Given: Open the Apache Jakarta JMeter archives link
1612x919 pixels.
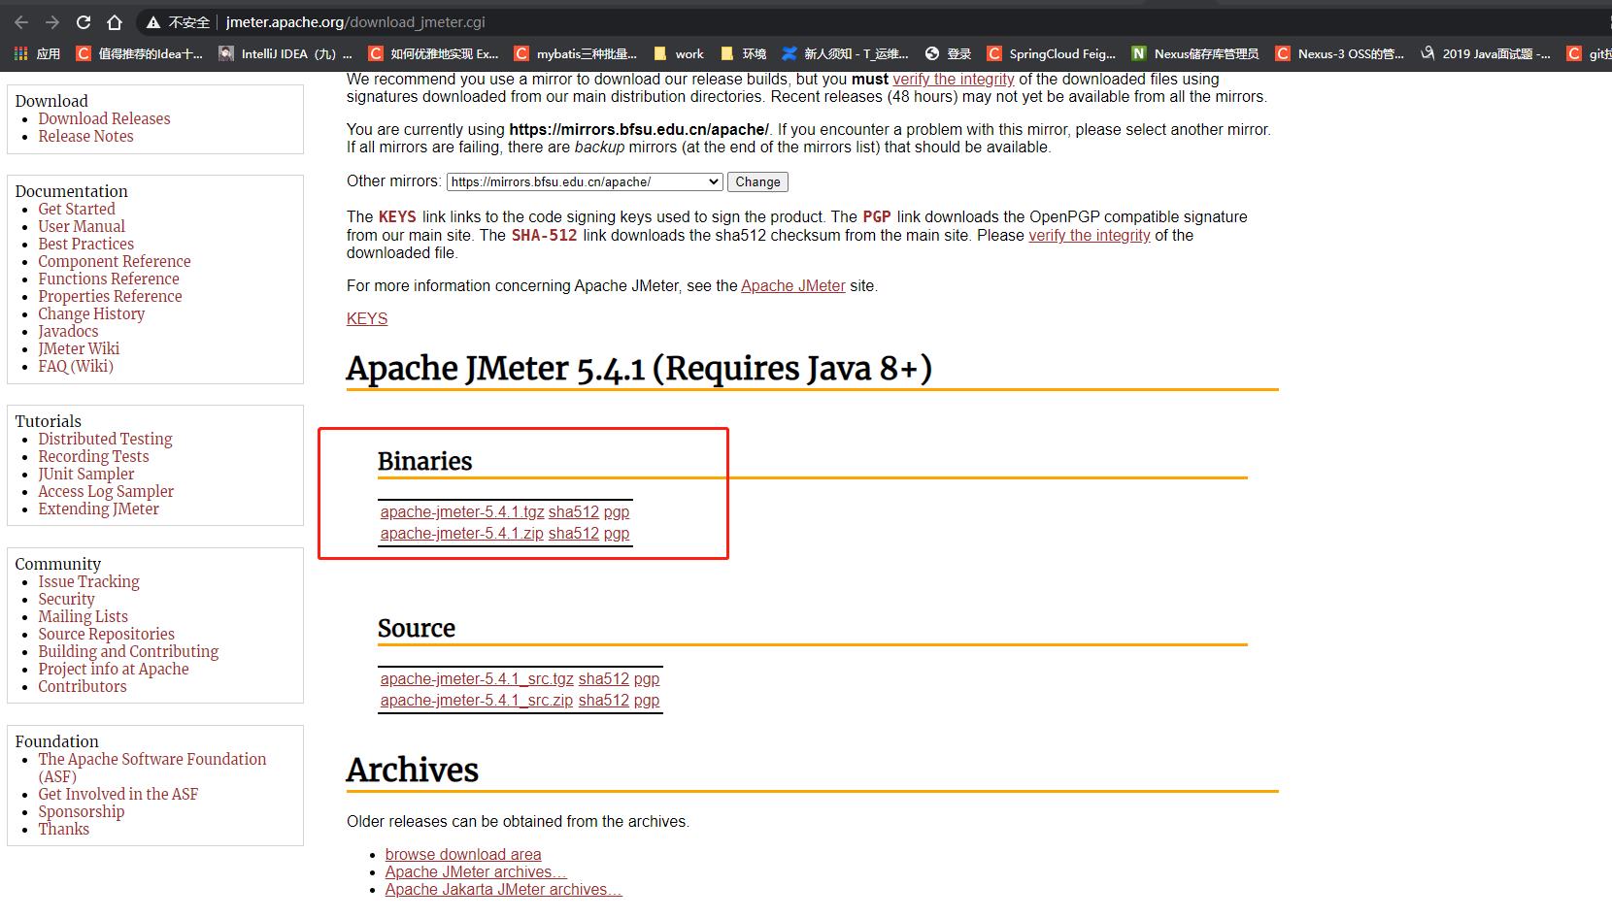Looking at the screenshot, I should coord(504,889).
